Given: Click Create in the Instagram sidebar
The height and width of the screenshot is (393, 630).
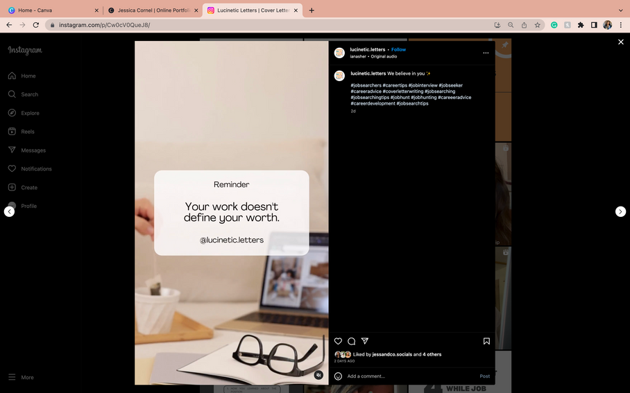Looking at the screenshot, I should click(23, 187).
